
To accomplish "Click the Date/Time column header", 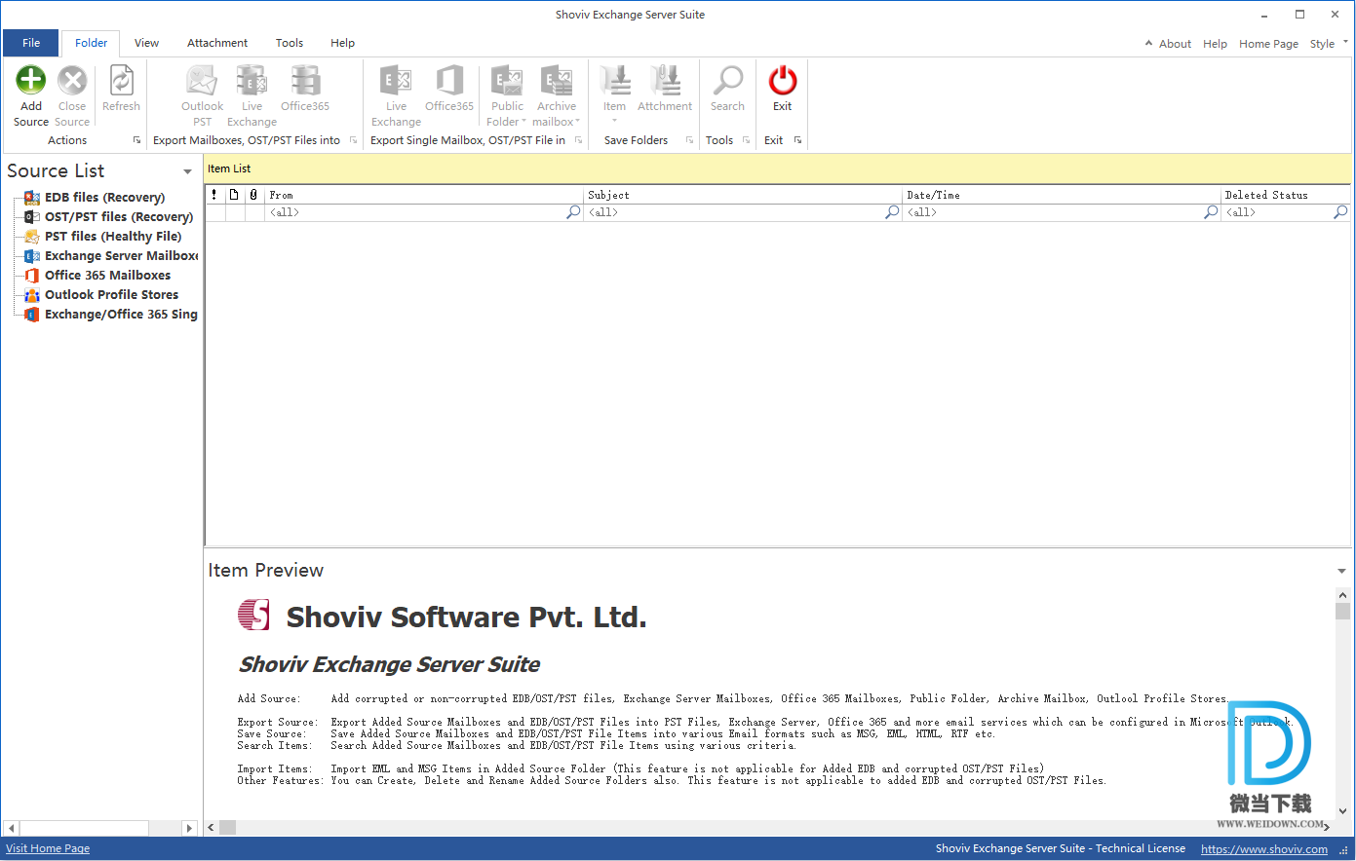I will click(x=1062, y=195).
